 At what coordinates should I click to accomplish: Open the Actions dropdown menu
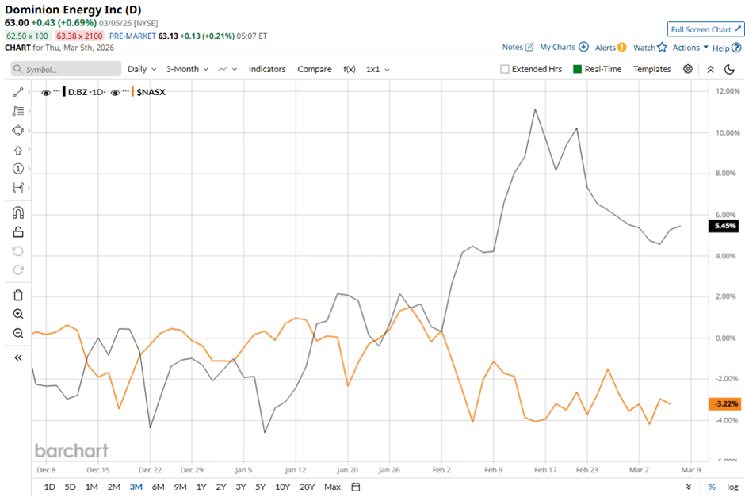pos(690,48)
